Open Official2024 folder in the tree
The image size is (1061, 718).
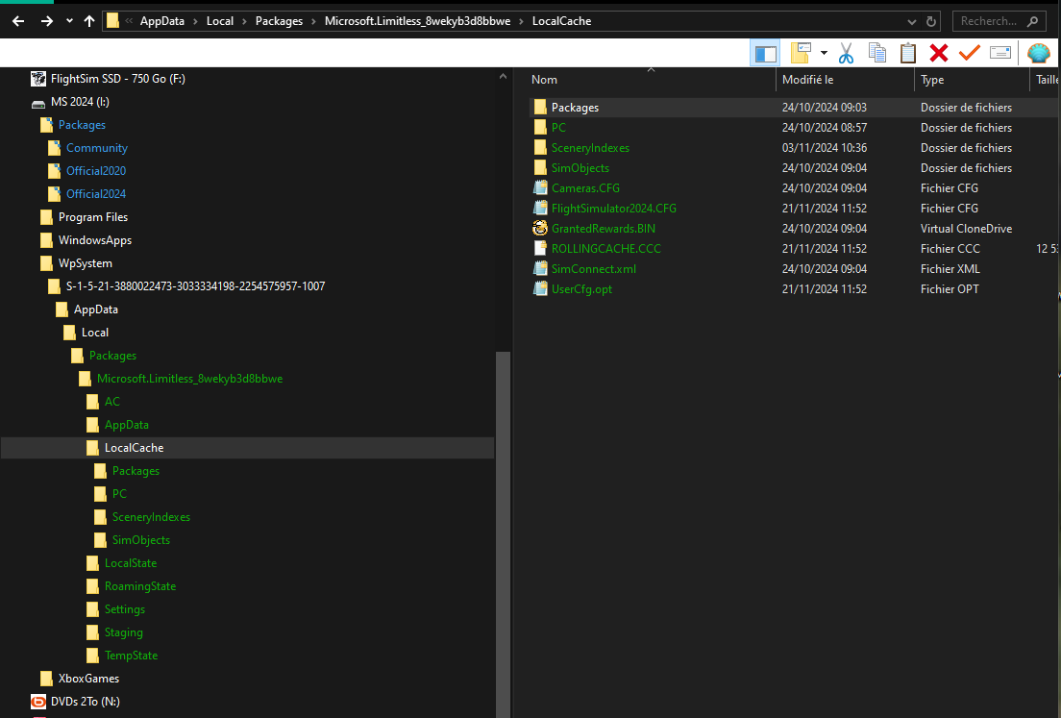pos(96,193)
